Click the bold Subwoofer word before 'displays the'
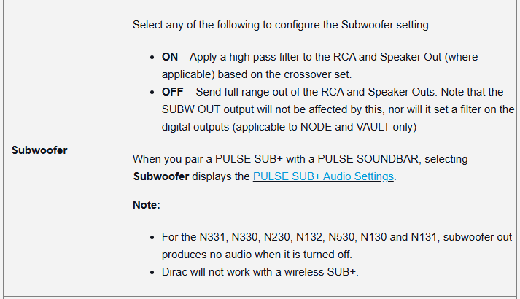 pos(162,176)
